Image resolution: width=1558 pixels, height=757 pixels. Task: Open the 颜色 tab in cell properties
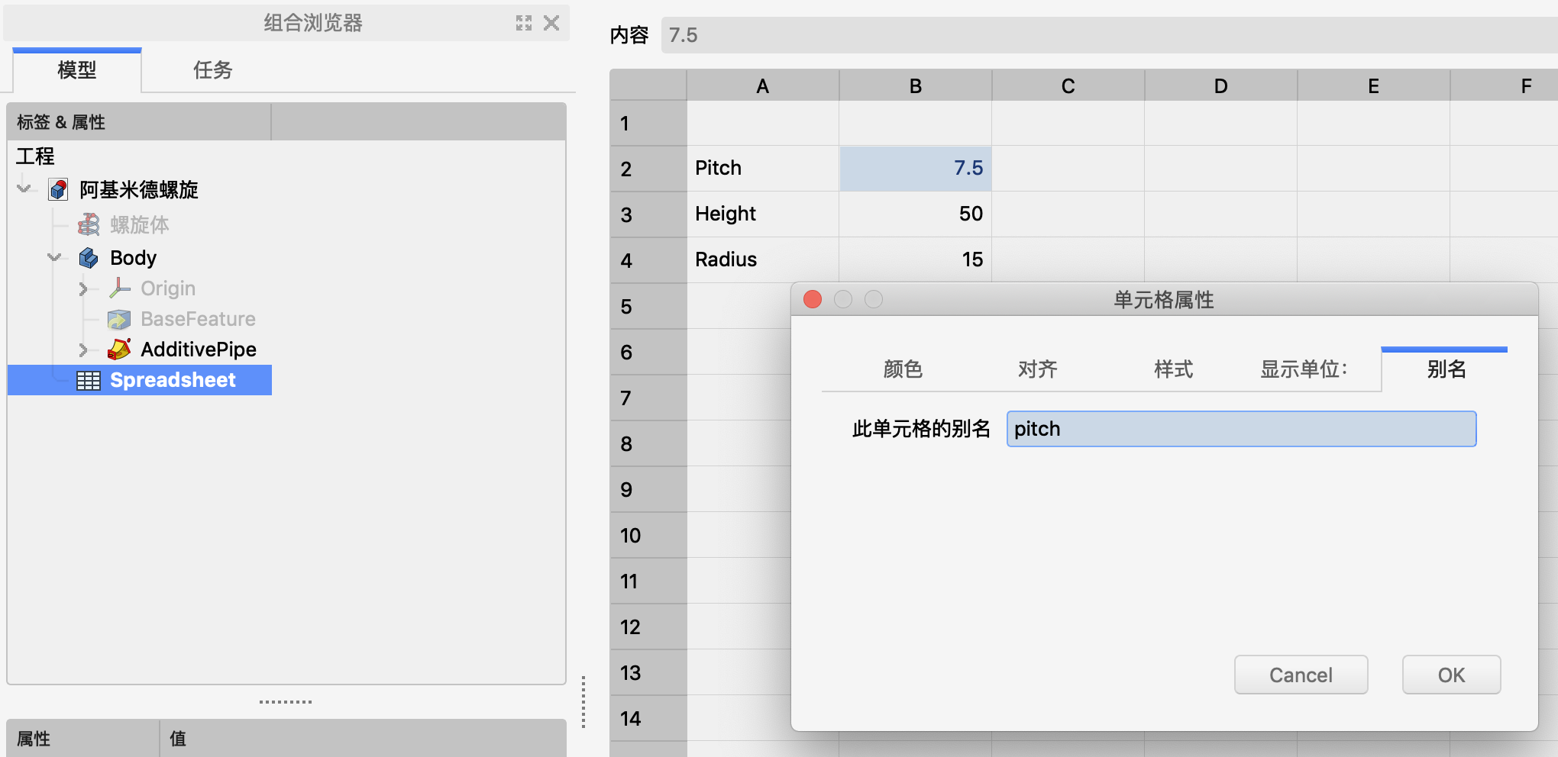coord(903,369)
